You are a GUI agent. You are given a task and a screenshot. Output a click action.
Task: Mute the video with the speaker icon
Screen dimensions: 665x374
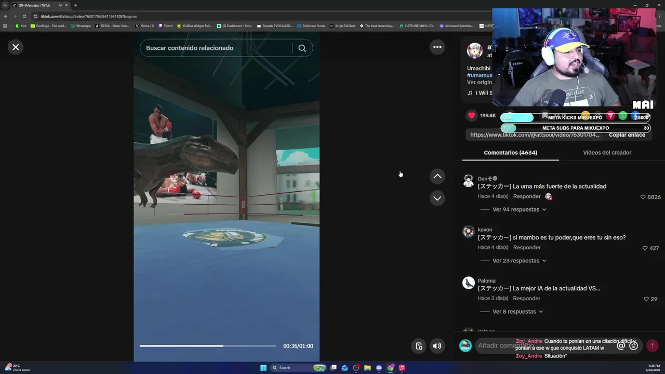coord(437,346)
